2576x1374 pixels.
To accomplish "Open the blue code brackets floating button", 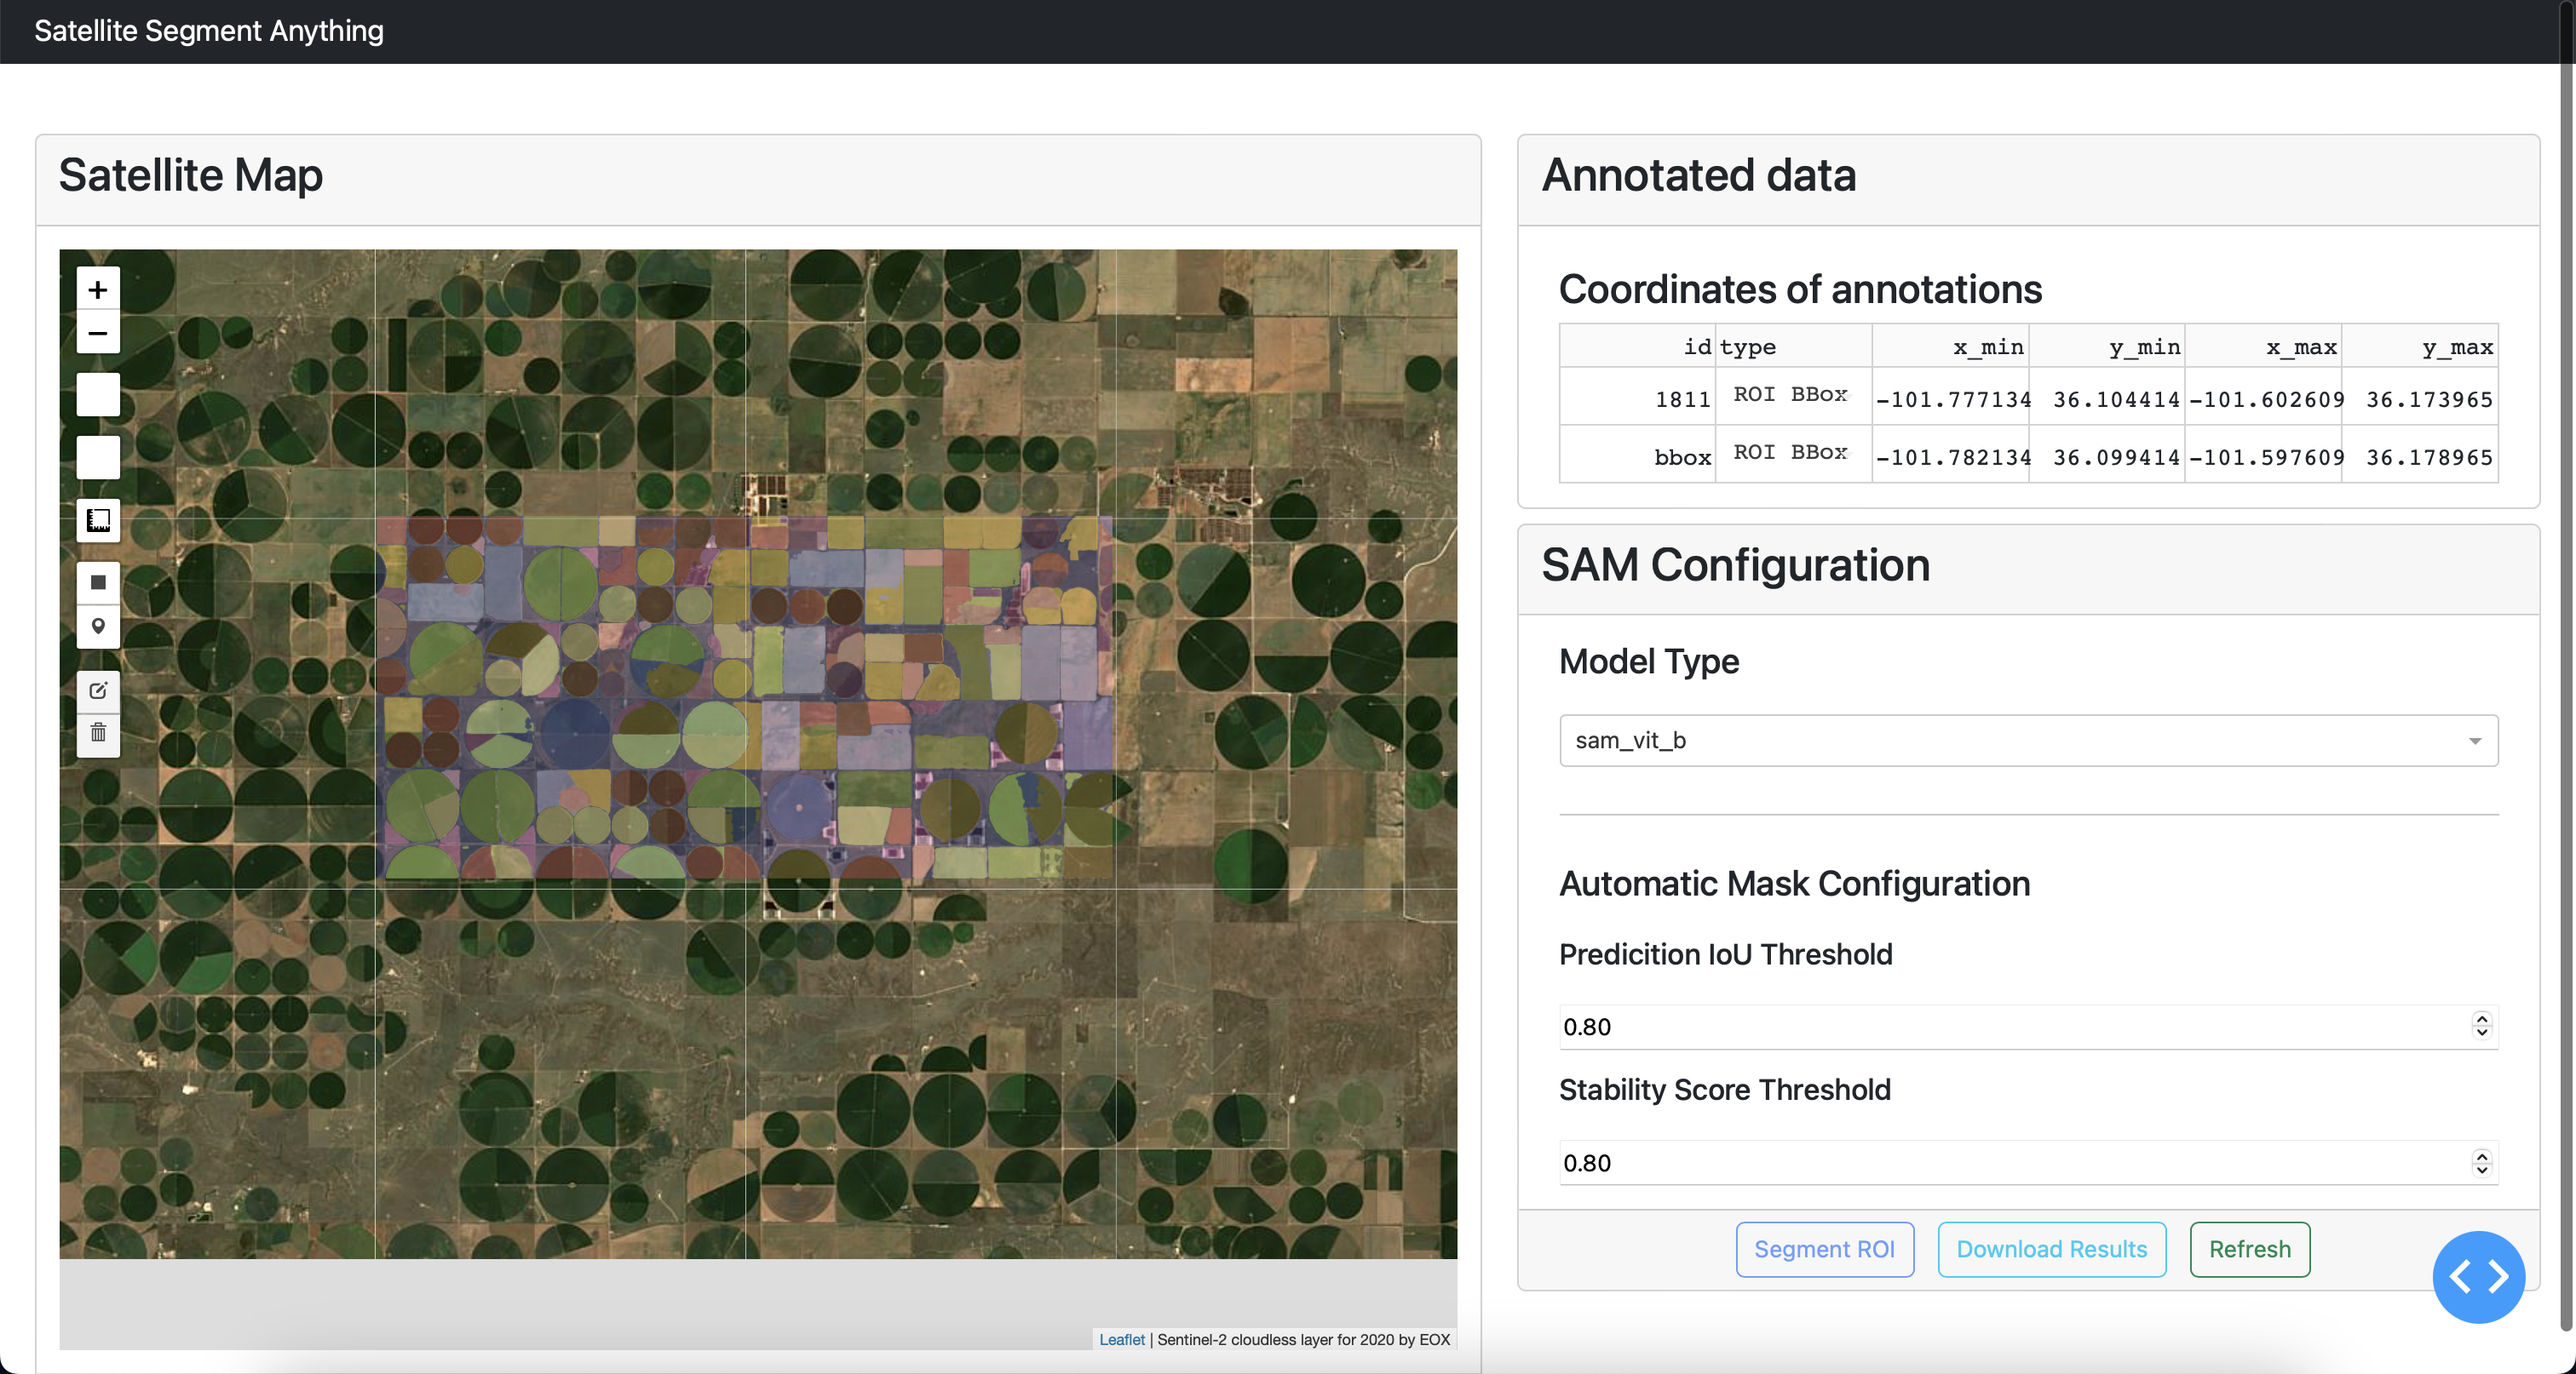I will (x=2477, y=1276).
